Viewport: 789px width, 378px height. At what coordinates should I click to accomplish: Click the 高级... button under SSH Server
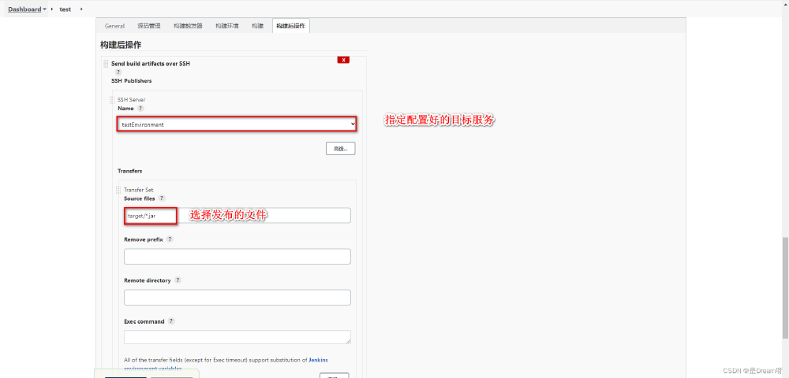tap(341, 149)
